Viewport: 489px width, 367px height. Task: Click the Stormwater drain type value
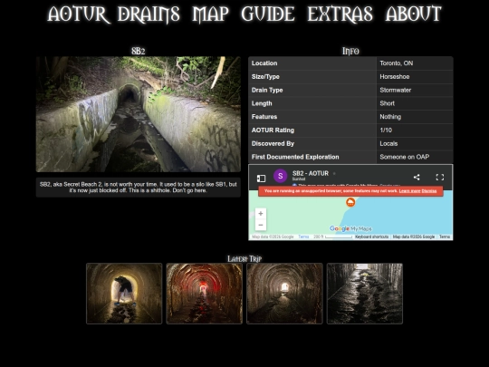tap(396, 91)
